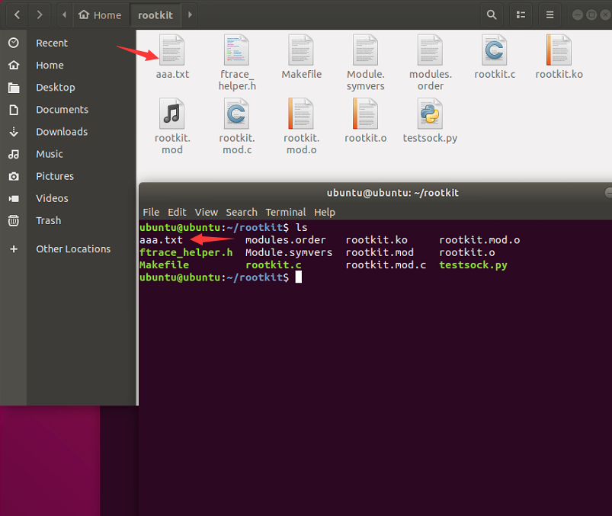Expand the chevron before the Home breadcrumb
Screen dimensions: 612x516
63,14
